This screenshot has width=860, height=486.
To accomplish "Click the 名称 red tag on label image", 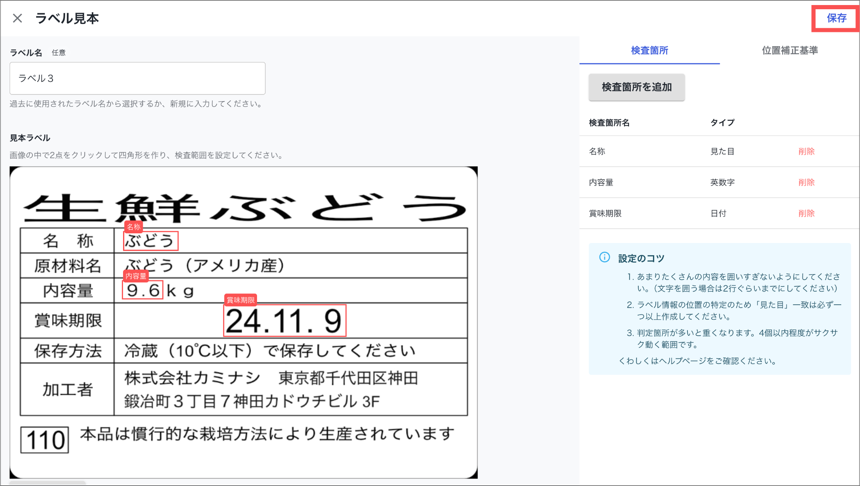I will [x=134, y=227].
